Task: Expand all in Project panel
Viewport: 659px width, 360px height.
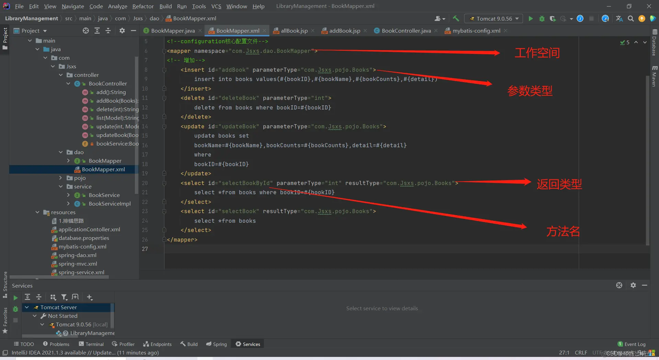Action: point(97,31)
